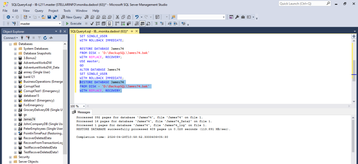Open Database Engine Query icon after New Query

point(87,17)
